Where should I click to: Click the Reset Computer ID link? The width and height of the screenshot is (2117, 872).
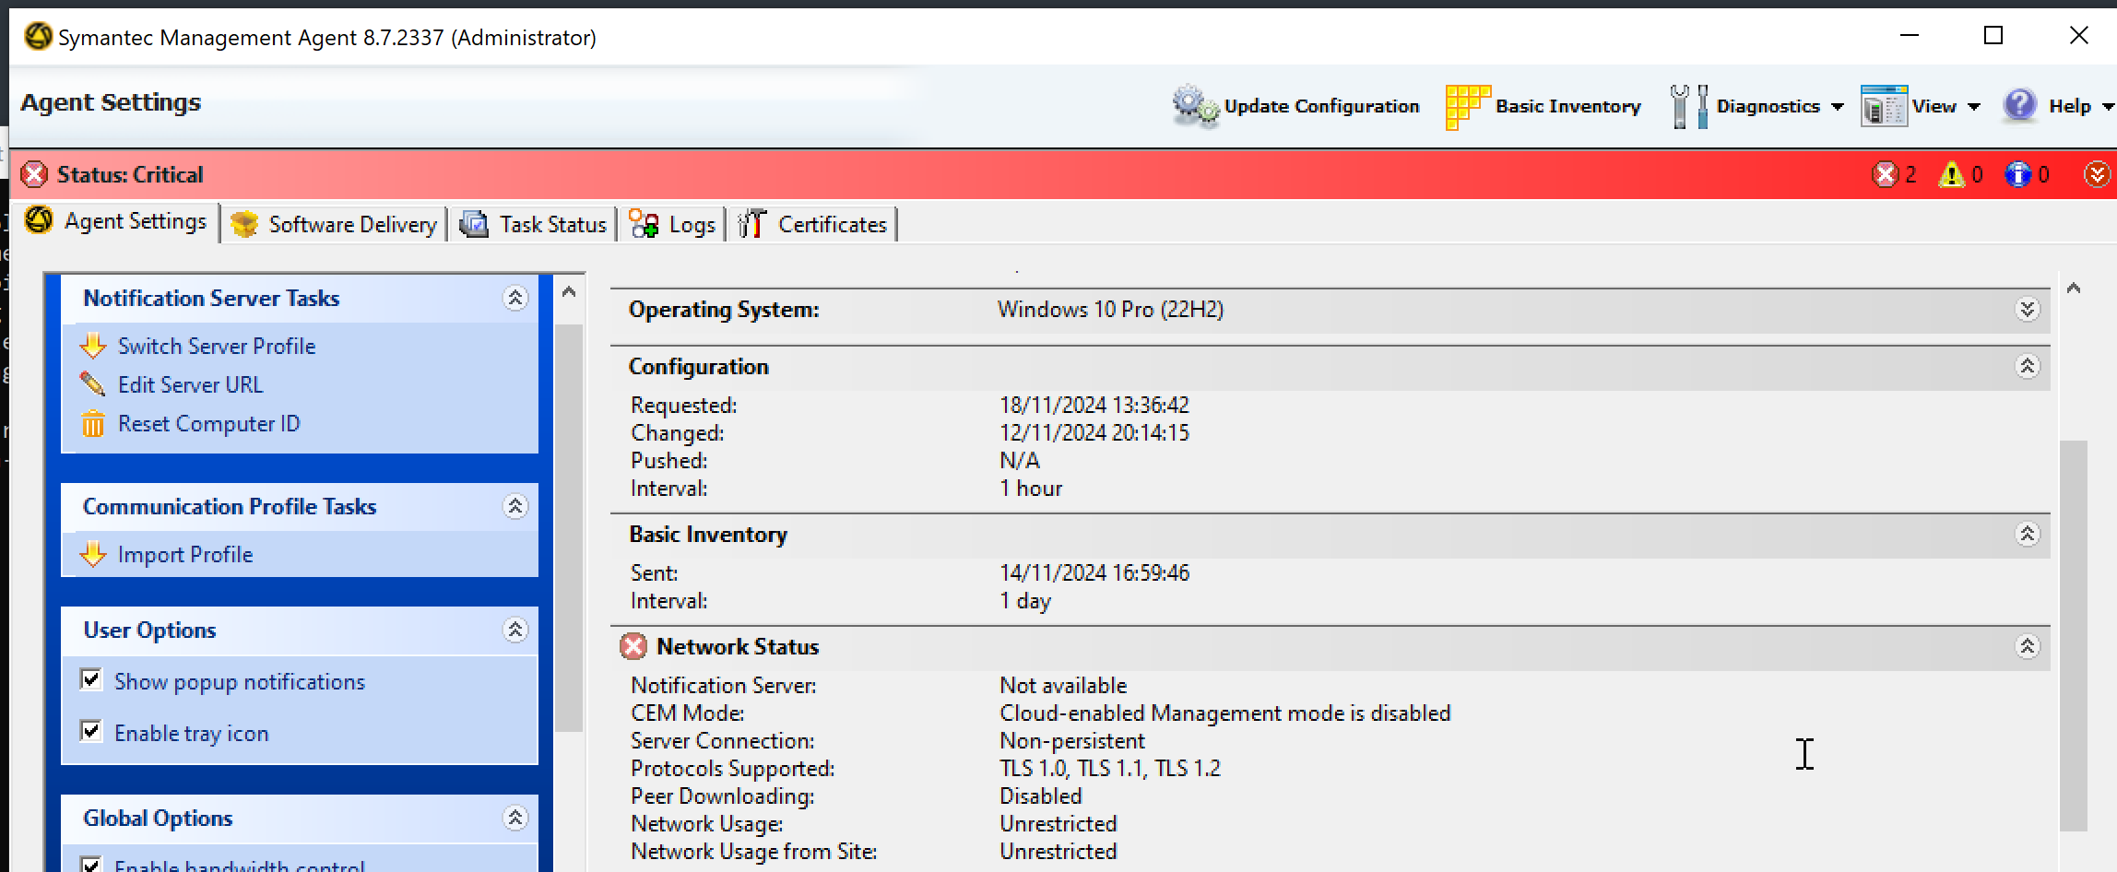(x=209, y=423)
